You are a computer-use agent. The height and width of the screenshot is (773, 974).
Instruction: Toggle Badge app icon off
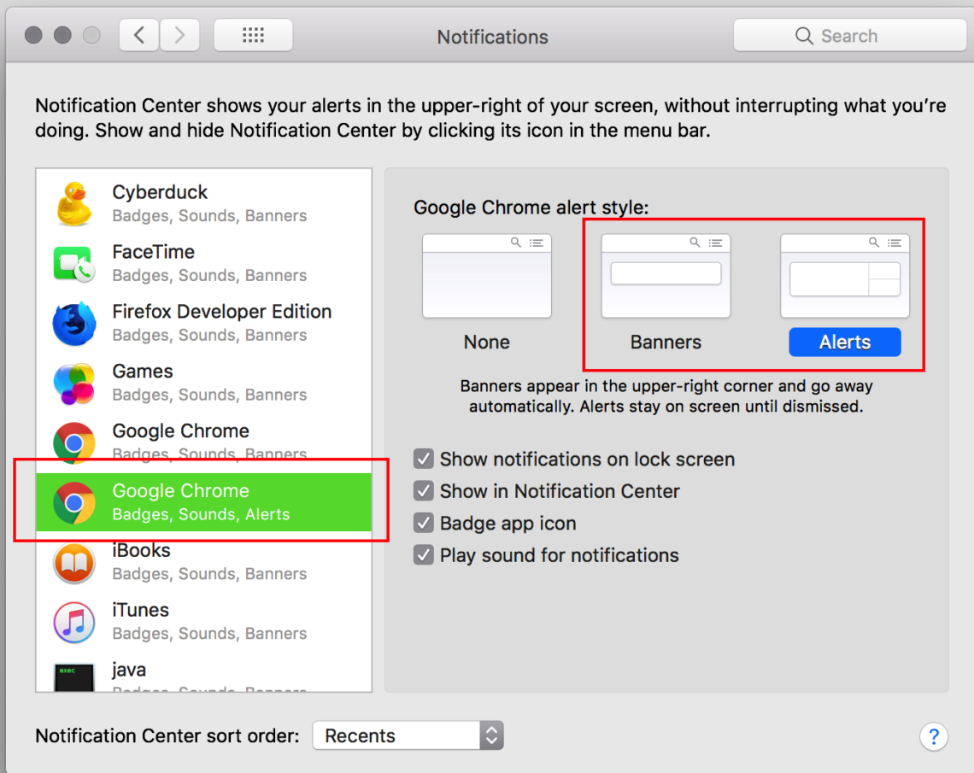(424, 523)
